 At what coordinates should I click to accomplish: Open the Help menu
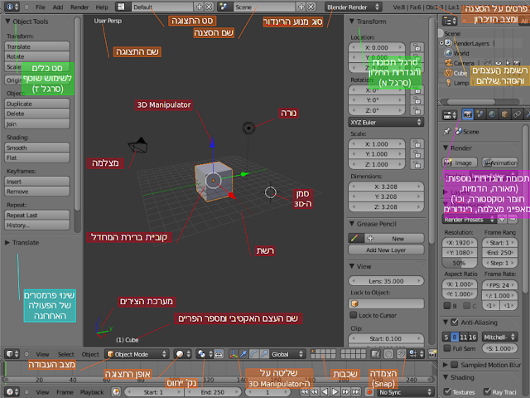pos(102,7)
